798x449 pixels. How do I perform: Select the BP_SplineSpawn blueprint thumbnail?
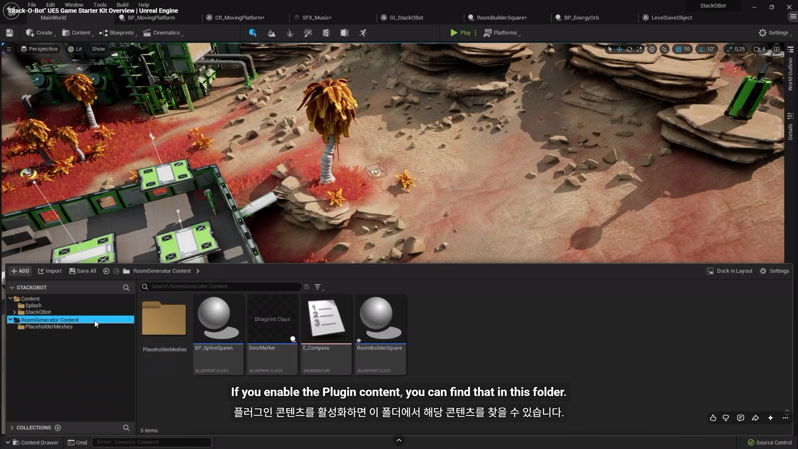point(218,334)
